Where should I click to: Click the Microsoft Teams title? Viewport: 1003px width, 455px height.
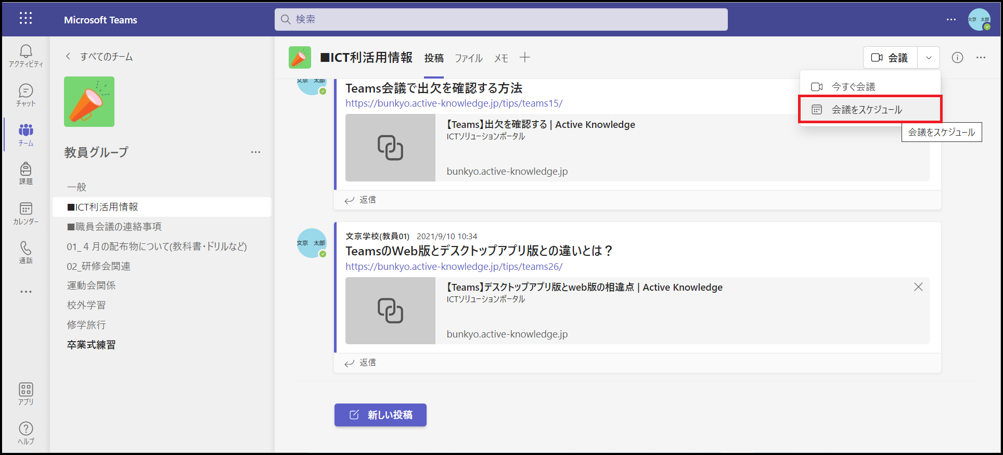(x=100, y=20)
